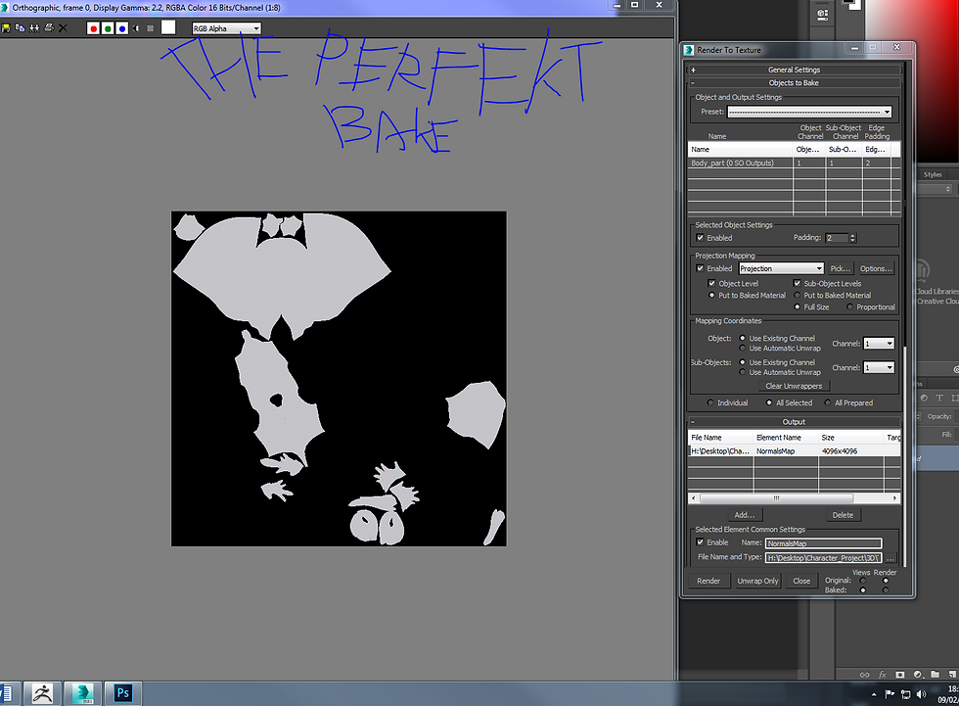Toggle the Red channel button
This screenshot has width=959, height=706.
point(93,28)
